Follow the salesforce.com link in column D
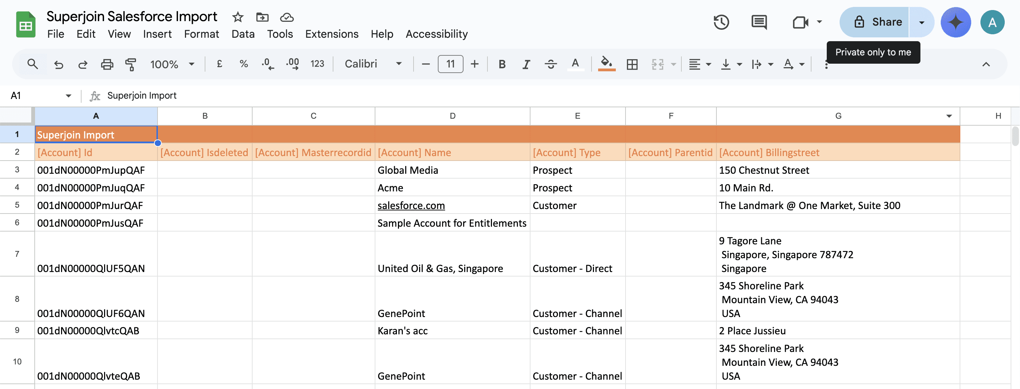The width and height of the screenshot is (1020, 389). [x=411, y=206]
